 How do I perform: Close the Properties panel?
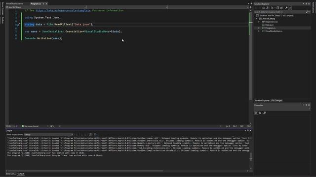click(x=309, y=105)
